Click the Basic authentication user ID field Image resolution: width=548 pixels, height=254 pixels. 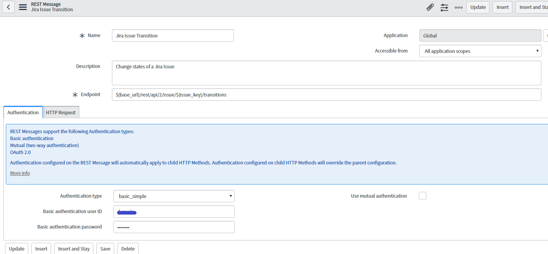coord(174,212)
